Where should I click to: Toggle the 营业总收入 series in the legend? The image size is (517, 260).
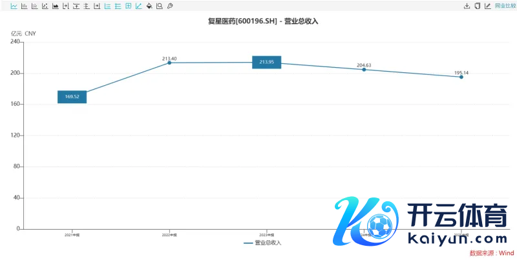[263, 243]
